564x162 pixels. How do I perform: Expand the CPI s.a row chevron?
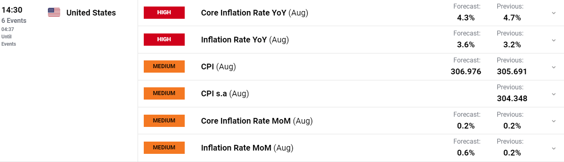[554, 94]
